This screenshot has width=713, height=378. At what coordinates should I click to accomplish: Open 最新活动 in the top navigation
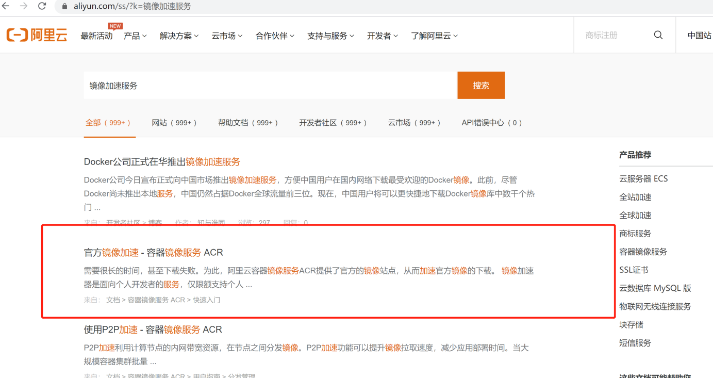96,36
